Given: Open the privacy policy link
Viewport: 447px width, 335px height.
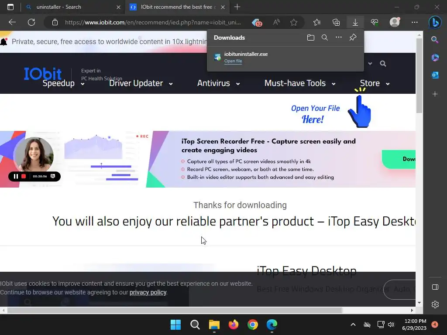Looking at the screenshot, I should (x=148, y=292).
